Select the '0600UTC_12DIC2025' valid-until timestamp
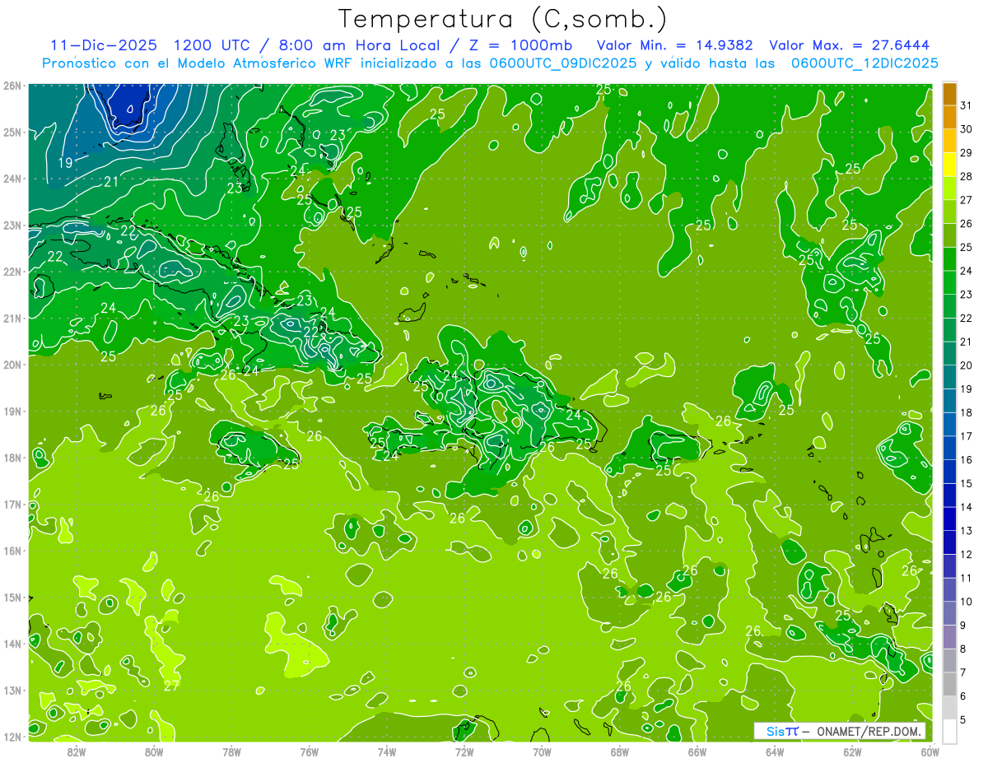988x763 pixels. tap(864, 63)
